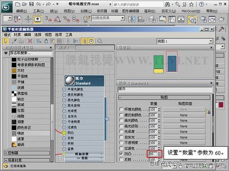Image resolution: width=229 pixels, height=171 pixels.
Task: Toggle the Spinner Snap icon
Action: (x=76, y=19)
